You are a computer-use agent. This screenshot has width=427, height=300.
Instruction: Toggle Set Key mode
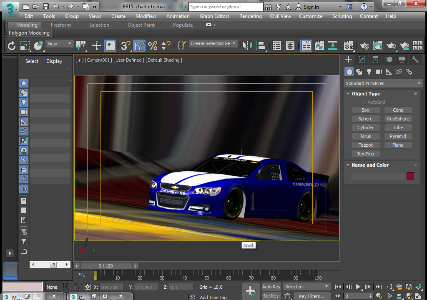click(271, 296)
